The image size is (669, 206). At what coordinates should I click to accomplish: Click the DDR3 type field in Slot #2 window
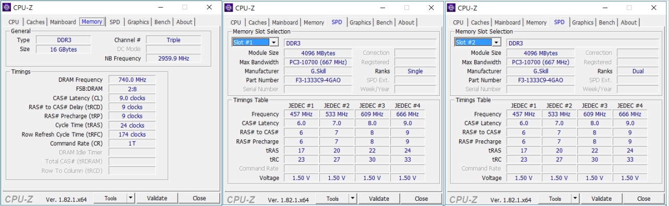click(x=582, y=43)
